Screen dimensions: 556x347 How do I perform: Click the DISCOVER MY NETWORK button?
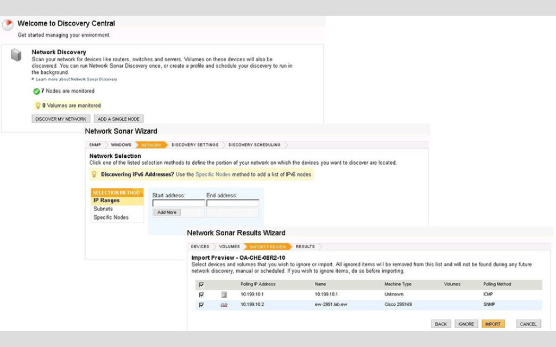tap(60, 119)
